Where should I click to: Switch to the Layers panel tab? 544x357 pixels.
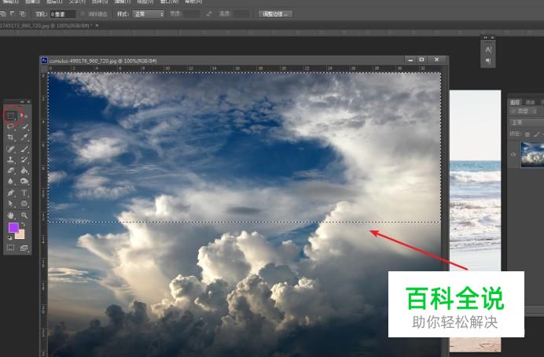pyautogui.click(x=514, y=102)
